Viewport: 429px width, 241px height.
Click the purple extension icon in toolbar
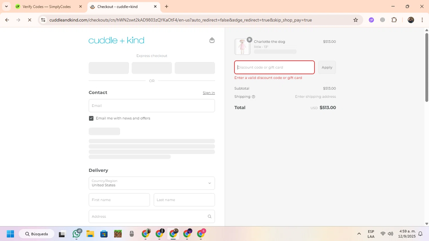[371, 20]
